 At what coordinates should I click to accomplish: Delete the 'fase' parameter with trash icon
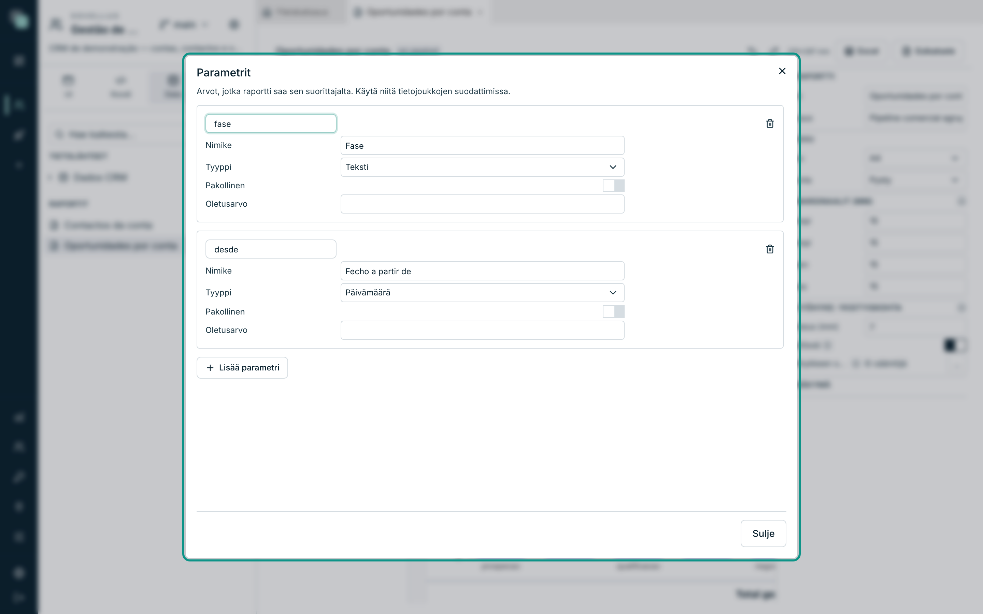[x=770, y=123]
